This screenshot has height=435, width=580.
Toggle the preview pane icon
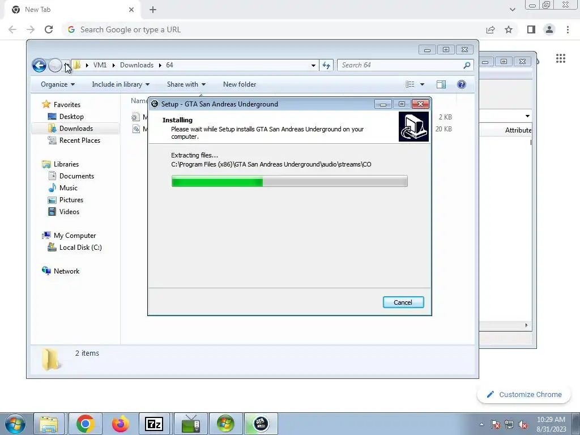coord(441,84)
